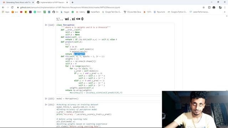
Task: Click 'return np.array(weights)' line
Action: click(78, 90)
